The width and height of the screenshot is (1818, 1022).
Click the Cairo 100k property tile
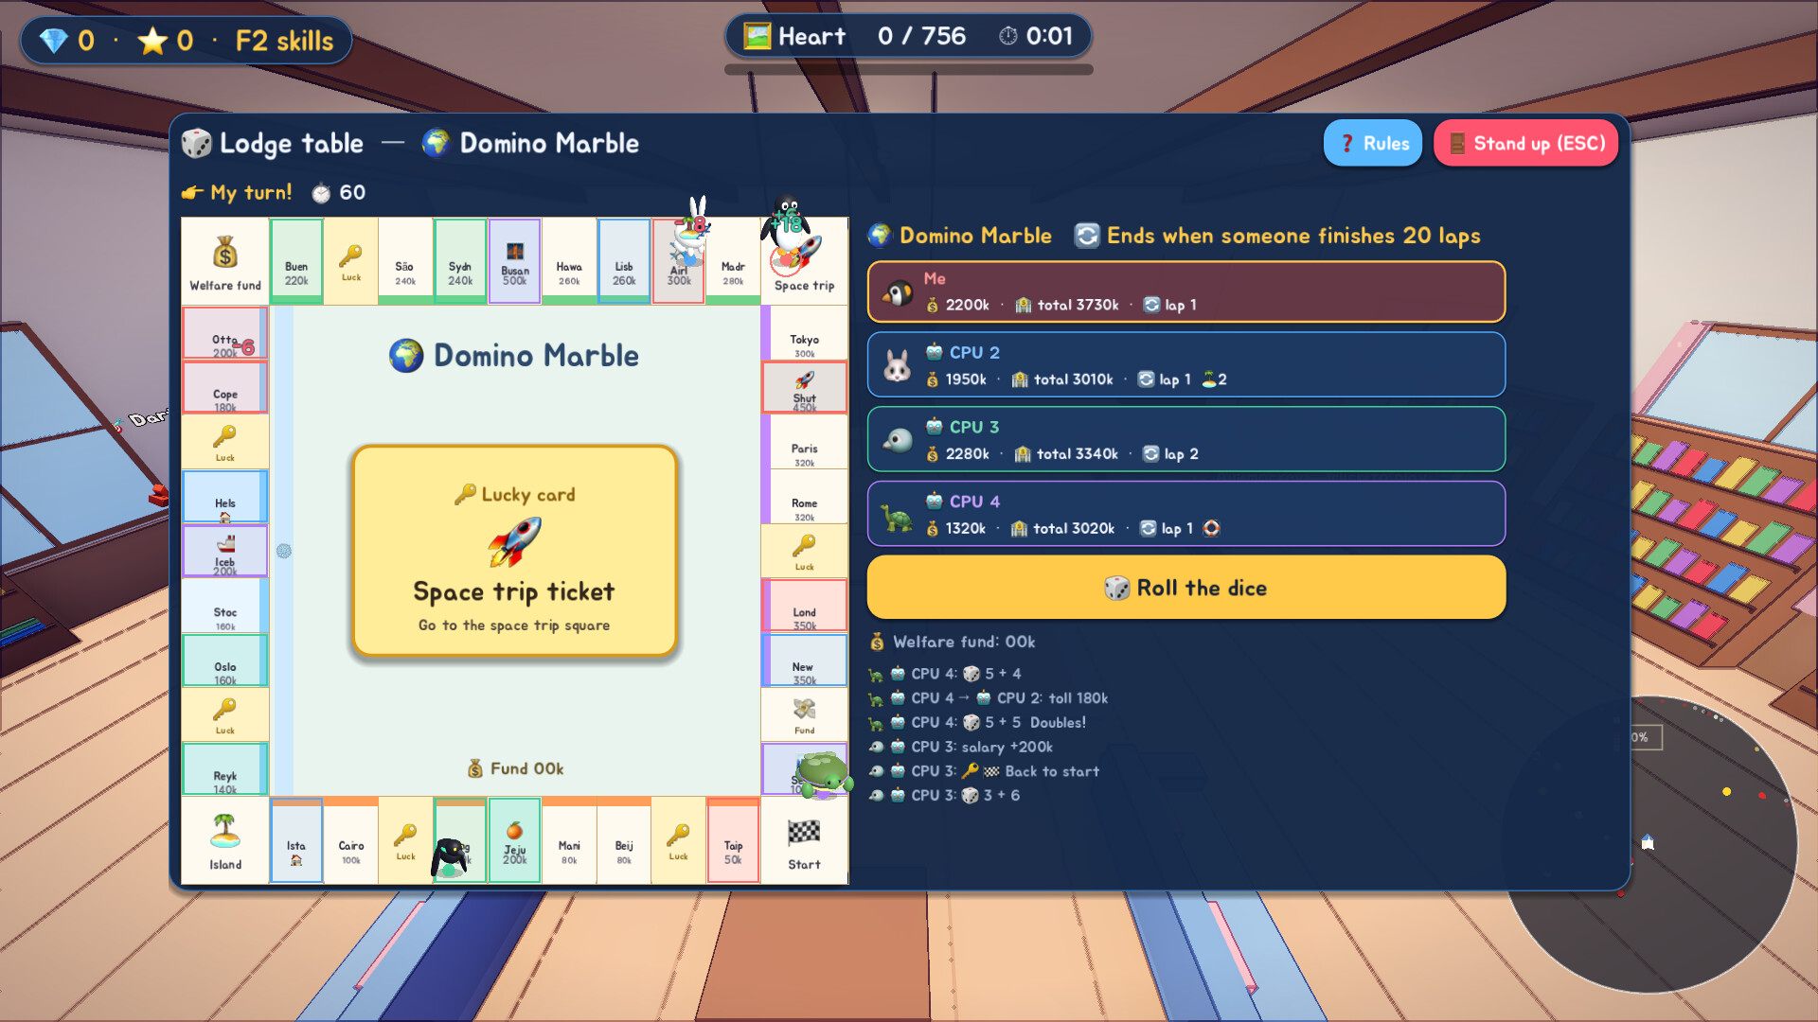point(351,840)
